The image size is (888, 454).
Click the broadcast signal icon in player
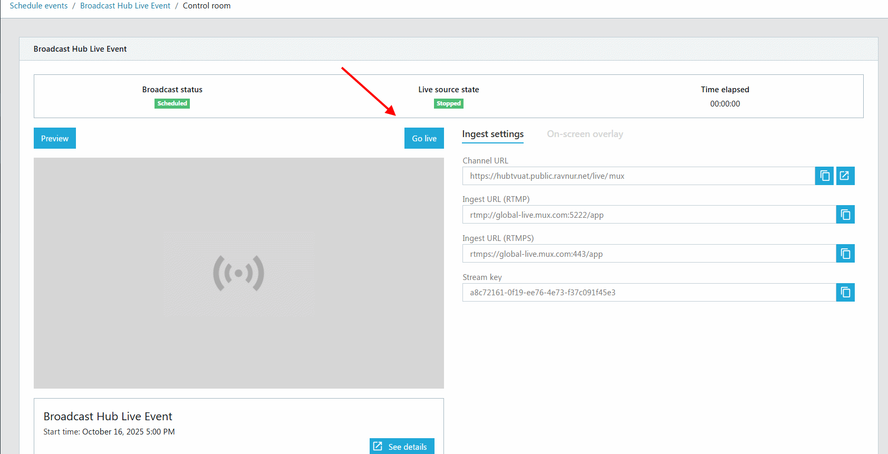tap(238, 273)
